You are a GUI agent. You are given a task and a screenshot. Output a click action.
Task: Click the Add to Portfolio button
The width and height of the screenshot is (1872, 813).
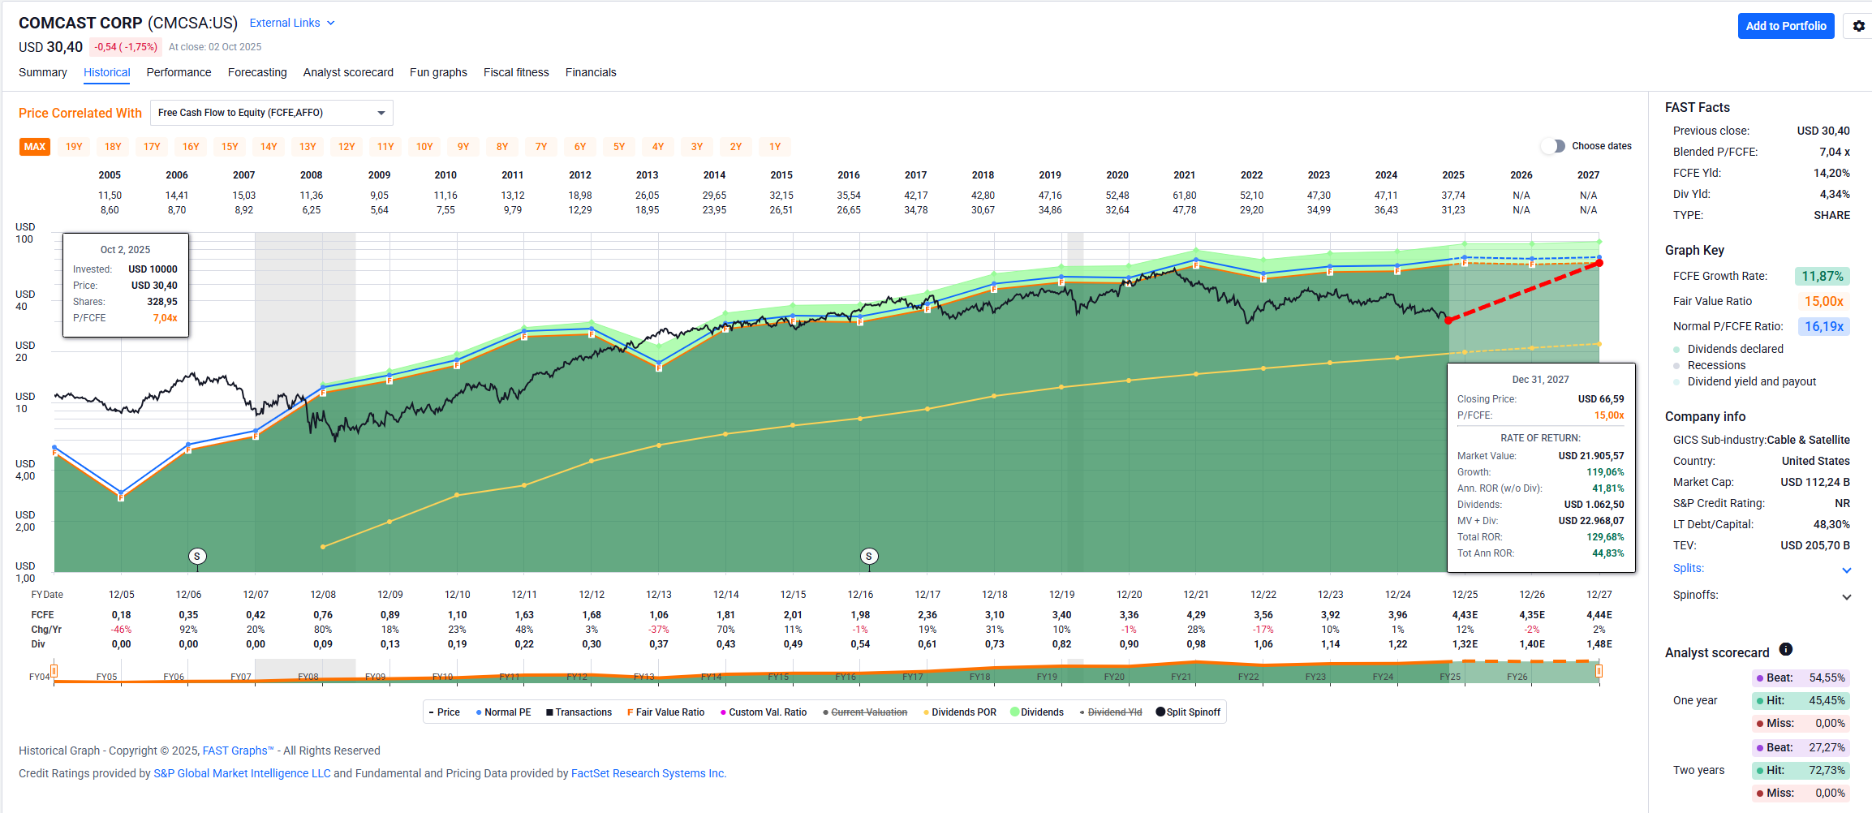(x=1785, y=26)
